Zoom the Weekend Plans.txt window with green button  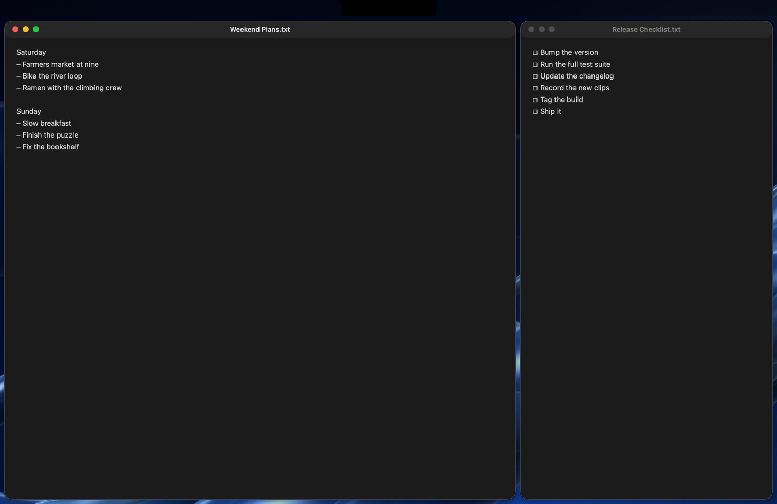(x=36, y=29)
